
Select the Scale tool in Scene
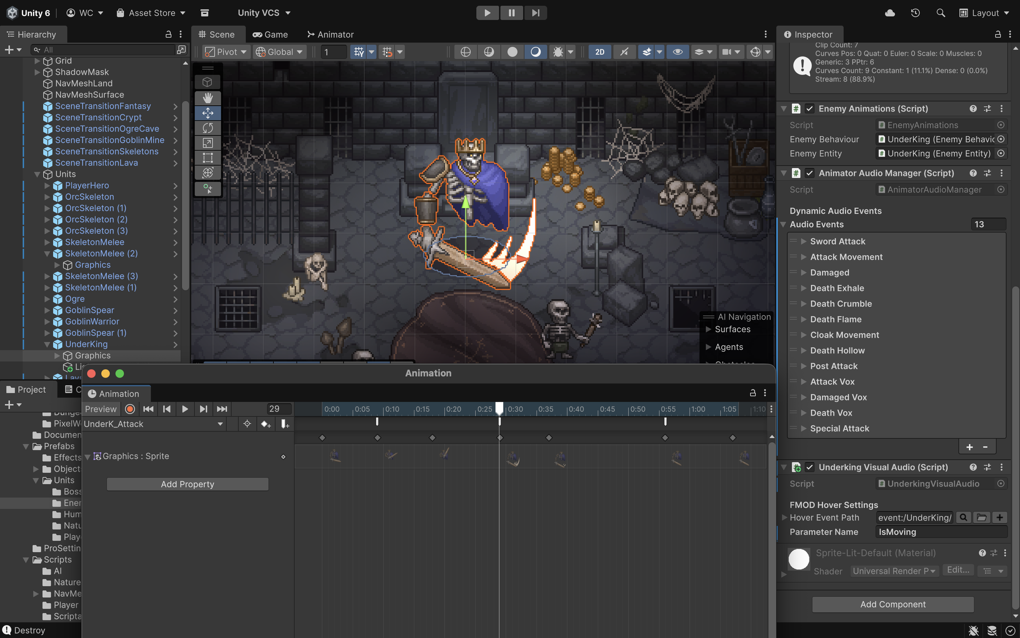(207, 143)
